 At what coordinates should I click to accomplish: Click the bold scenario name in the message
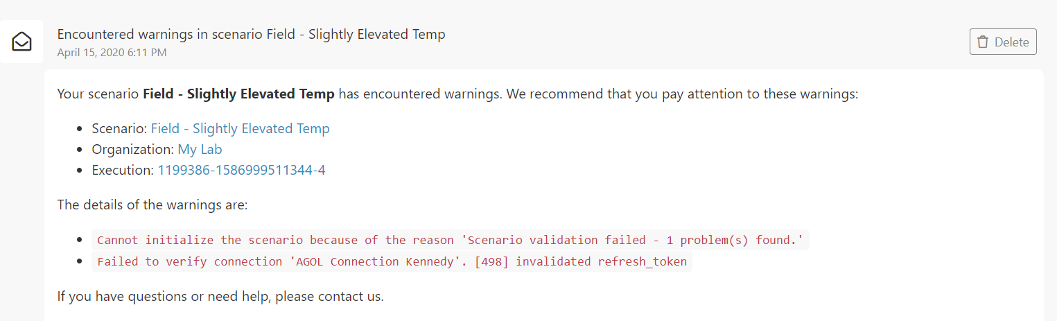(x=238, y=94)
